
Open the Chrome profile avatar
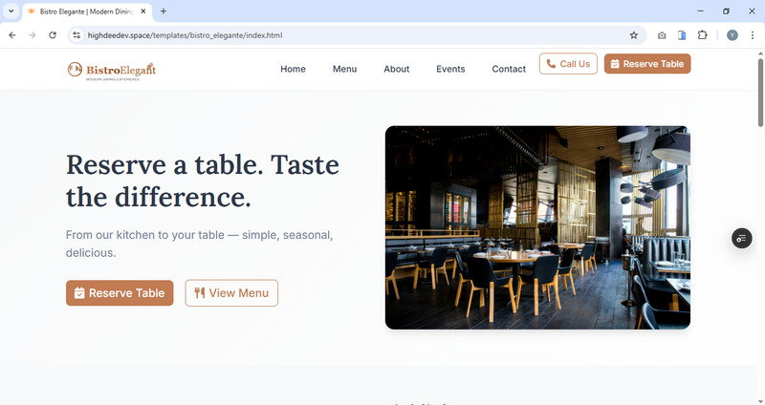coord(732,35)
